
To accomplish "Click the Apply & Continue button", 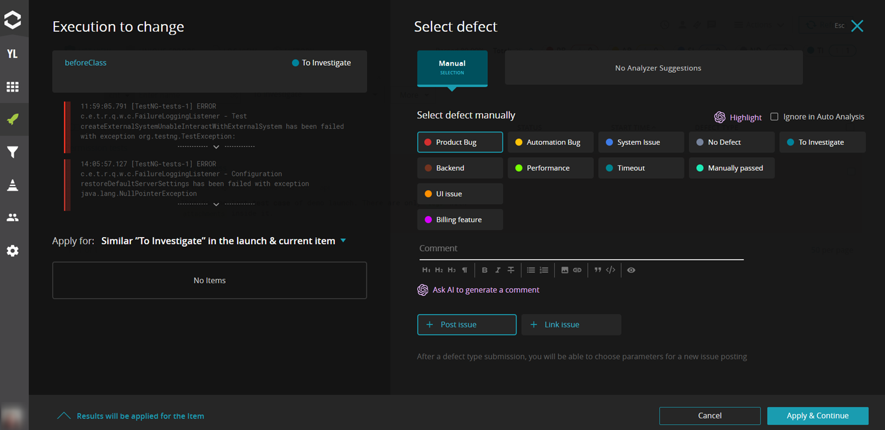I will (817, 415).
